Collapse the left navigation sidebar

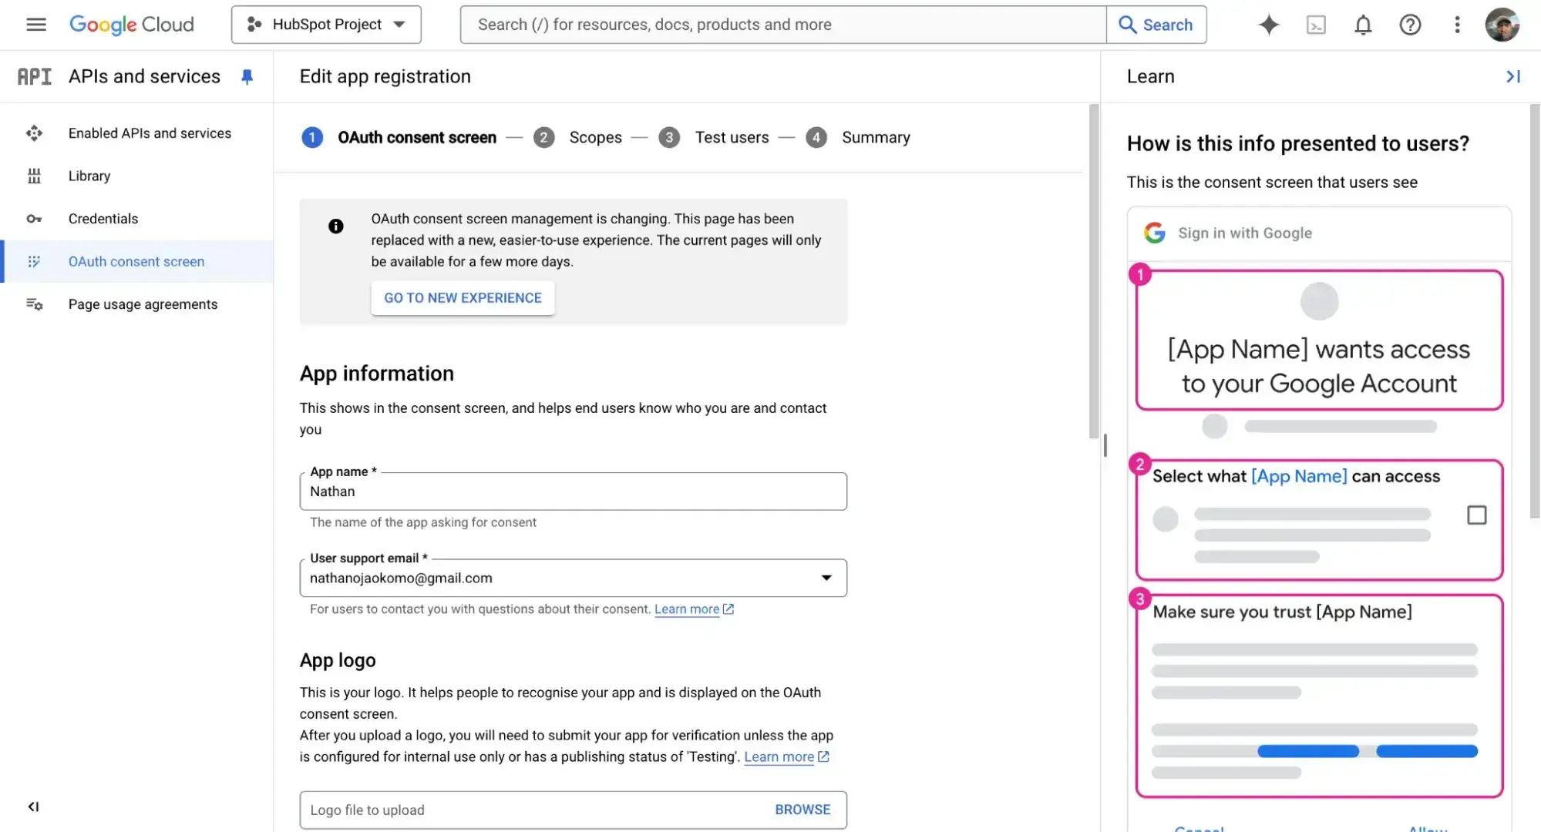click(x=33, y=807)
